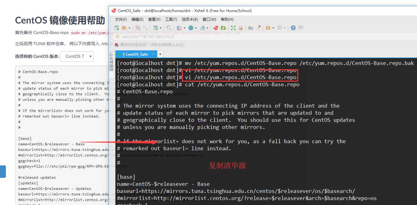The image size is (417, 205).
Task: Click the greyed layout toolbar icon
Action: pos(280,28)
